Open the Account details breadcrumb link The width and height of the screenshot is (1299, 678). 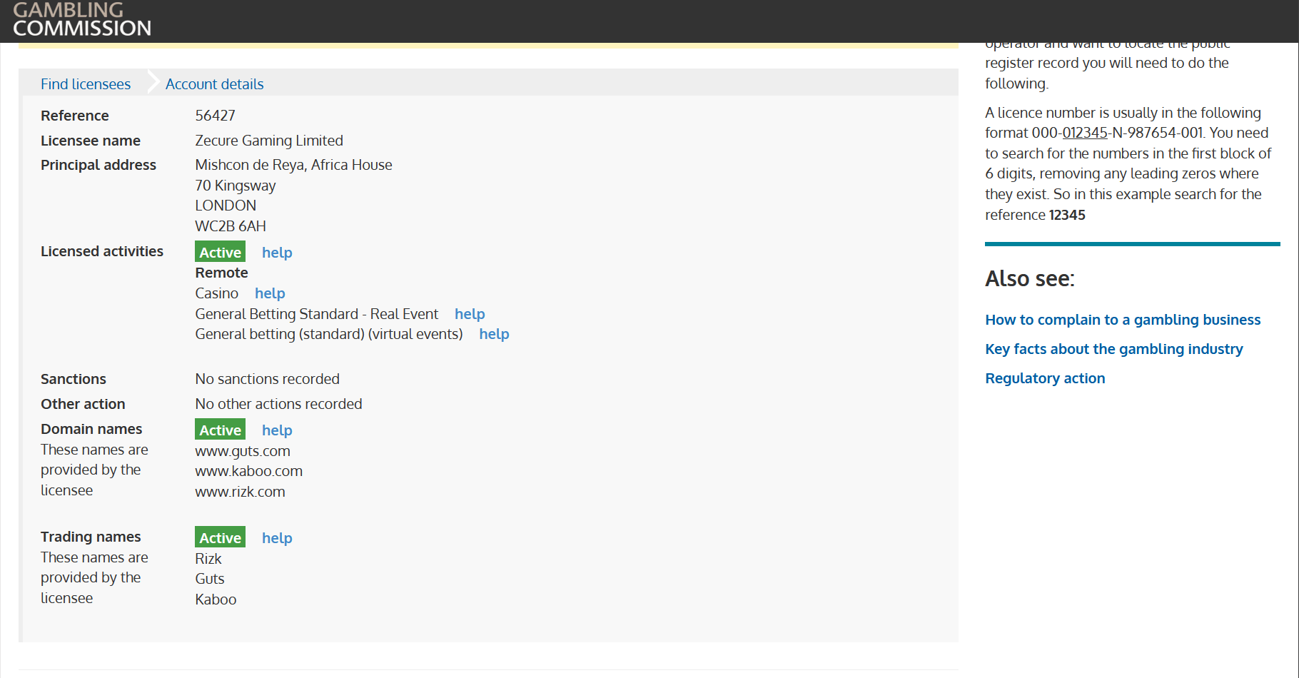(x=214, y=84)
